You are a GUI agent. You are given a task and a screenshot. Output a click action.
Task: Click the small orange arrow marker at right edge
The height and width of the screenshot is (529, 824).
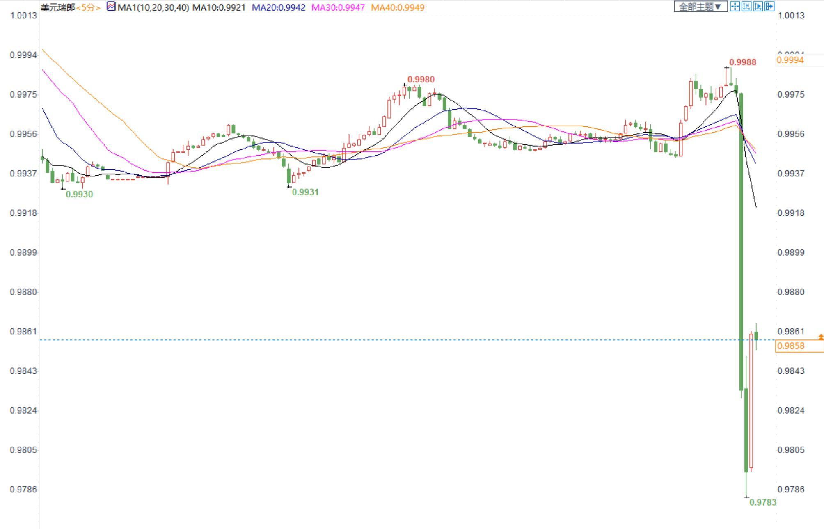821,337
